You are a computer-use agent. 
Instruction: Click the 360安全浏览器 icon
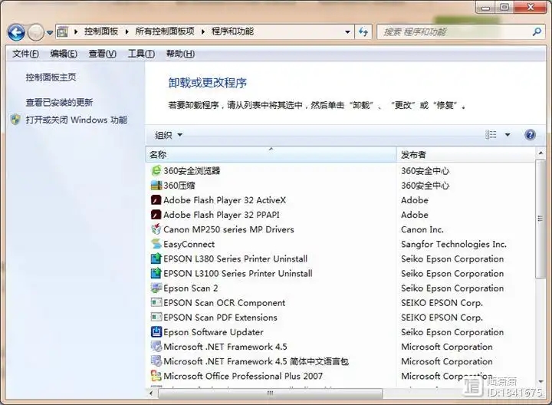pos(156,171)
